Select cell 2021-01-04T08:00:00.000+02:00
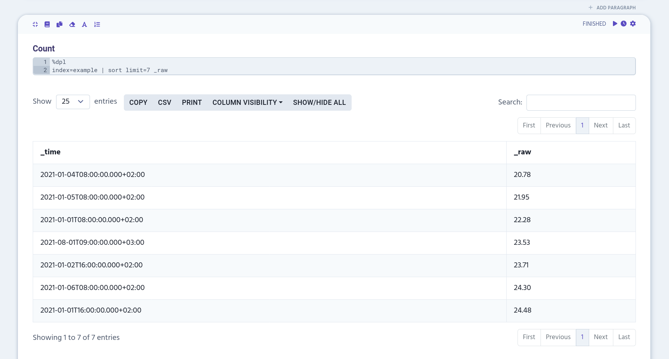 pos(269,175)
